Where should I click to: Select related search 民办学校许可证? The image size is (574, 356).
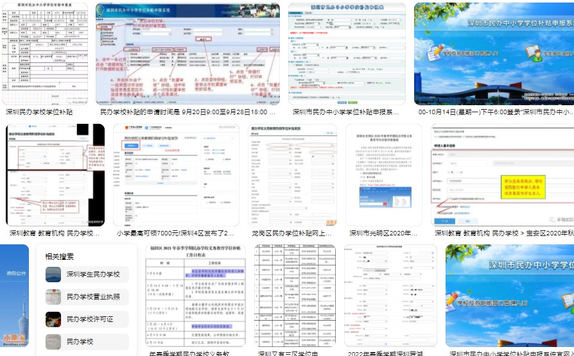tap(87, 319)
